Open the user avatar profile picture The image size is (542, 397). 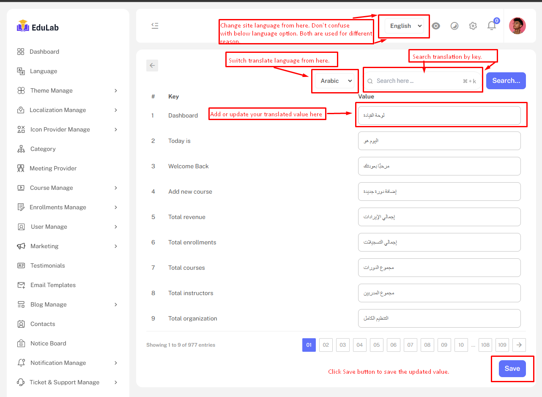tap(517, 26)
